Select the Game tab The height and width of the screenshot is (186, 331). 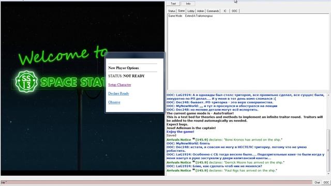182,11
